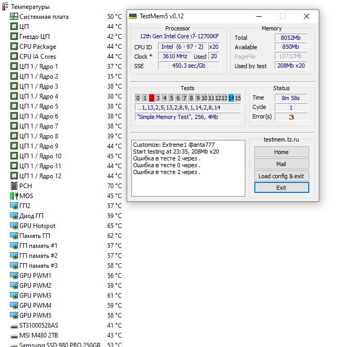This screenshot has height=347, width=337.
Task: Select the GPU PWM2 temperature row
Action: pos(66,286)
